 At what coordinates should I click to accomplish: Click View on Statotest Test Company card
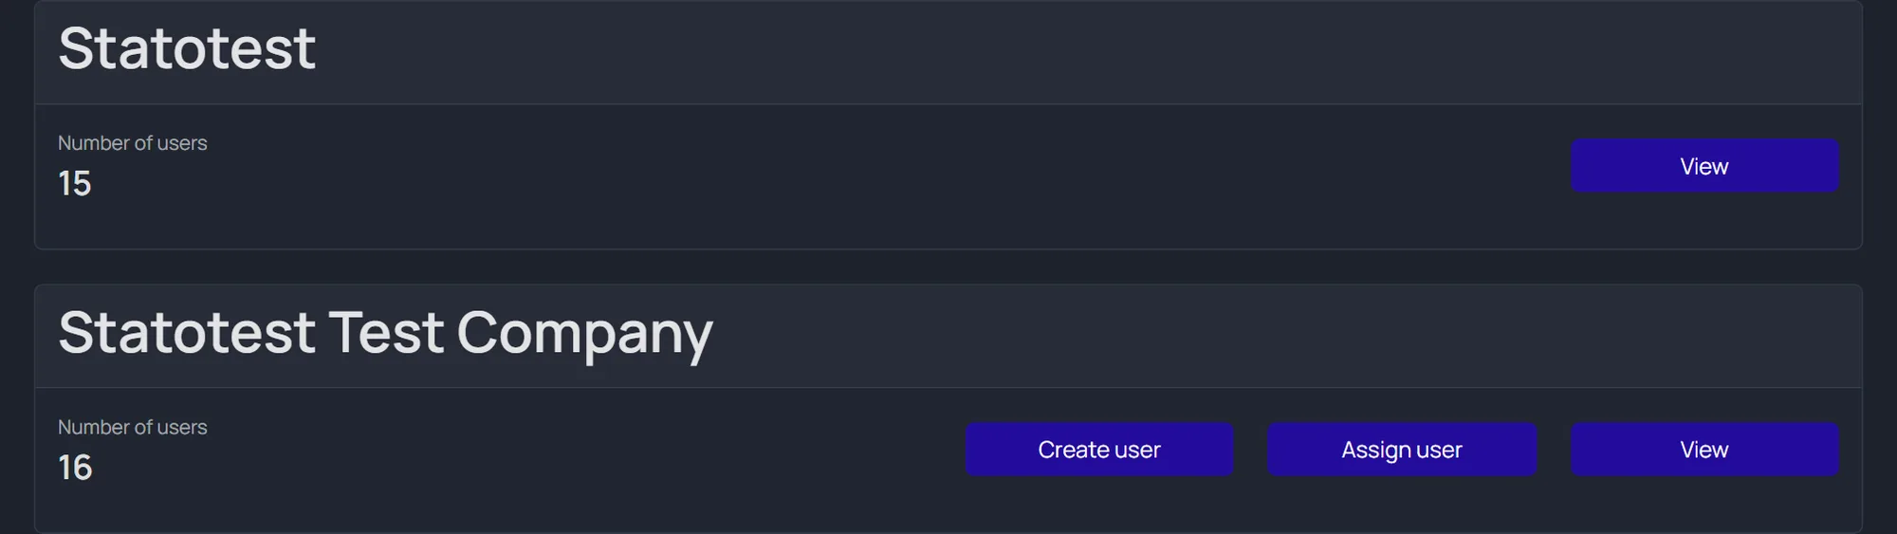click(1704, 450)
